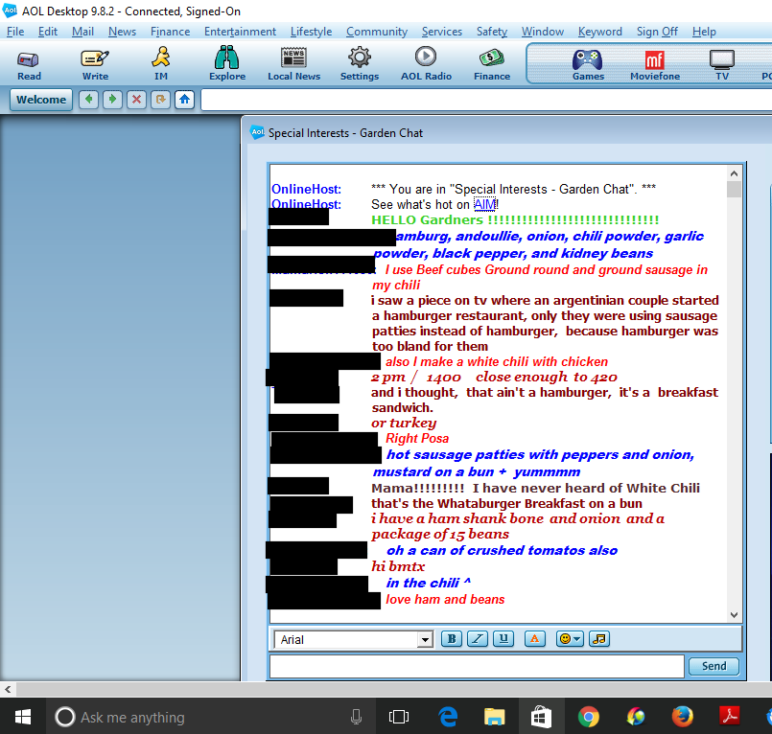Click "HELLO Gardners" green chat message
Image resolution: width=772 pixels, height=734 pixels.
click(x=514, y=219)
